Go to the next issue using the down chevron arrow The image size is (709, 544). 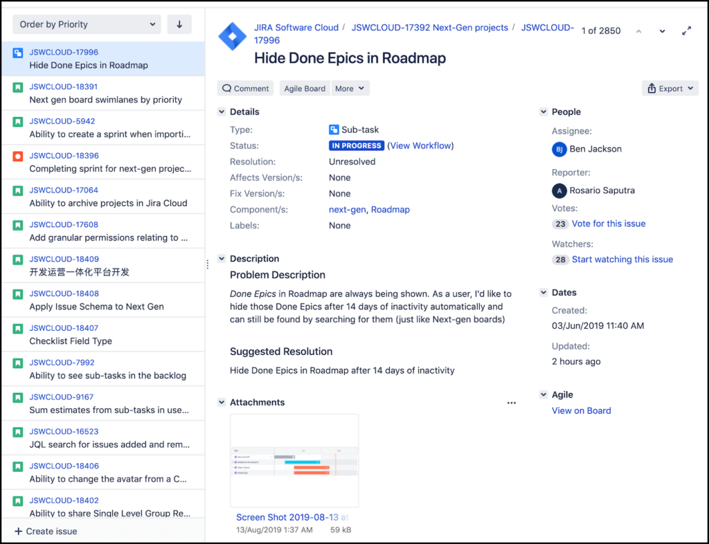point(661,30)
